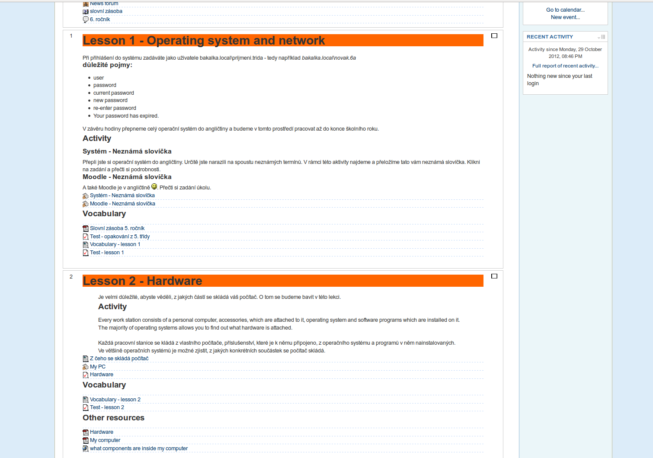The image size is (653, 458).
Task: Click the My PC assignment icon
Action: (86, 367)
